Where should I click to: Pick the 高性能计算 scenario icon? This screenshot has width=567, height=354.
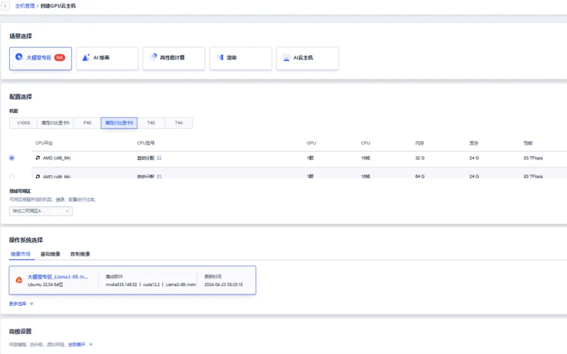coord(154,57)
